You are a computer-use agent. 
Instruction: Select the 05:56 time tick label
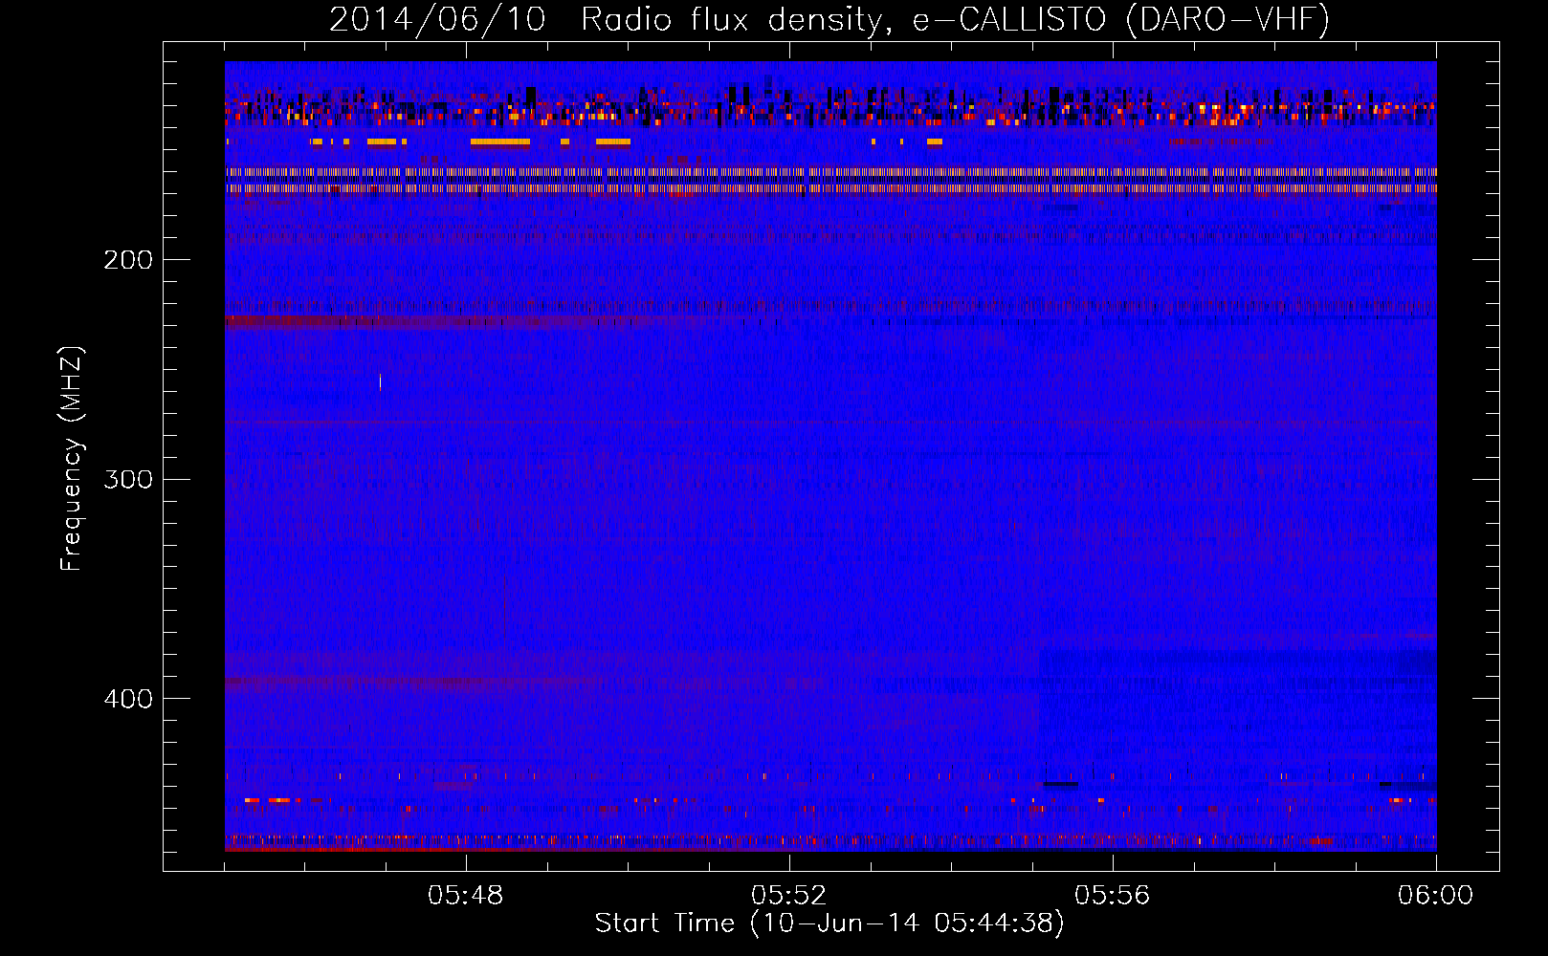tap(1113, 895)
